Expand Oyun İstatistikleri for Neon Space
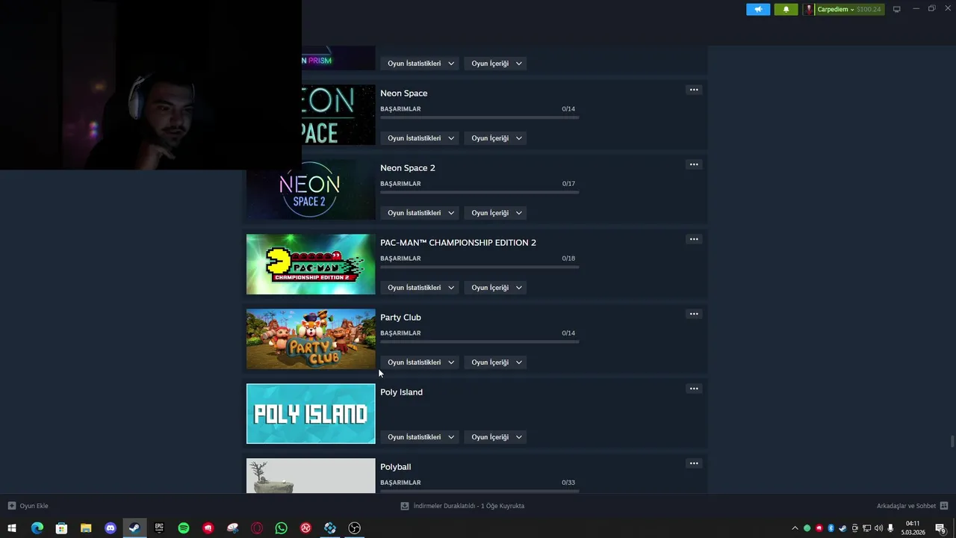 (420, 138)
